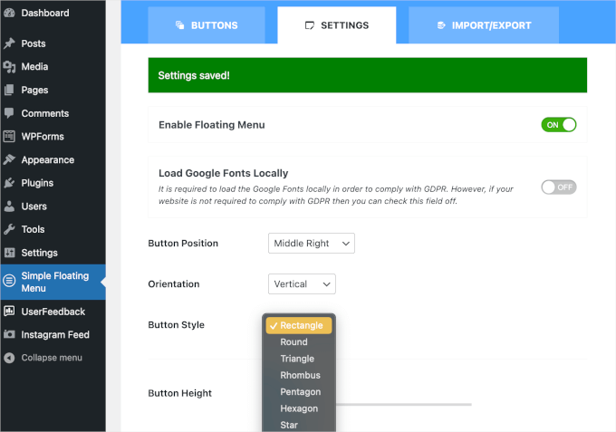Click the WPForms icon

click(9, 136)
